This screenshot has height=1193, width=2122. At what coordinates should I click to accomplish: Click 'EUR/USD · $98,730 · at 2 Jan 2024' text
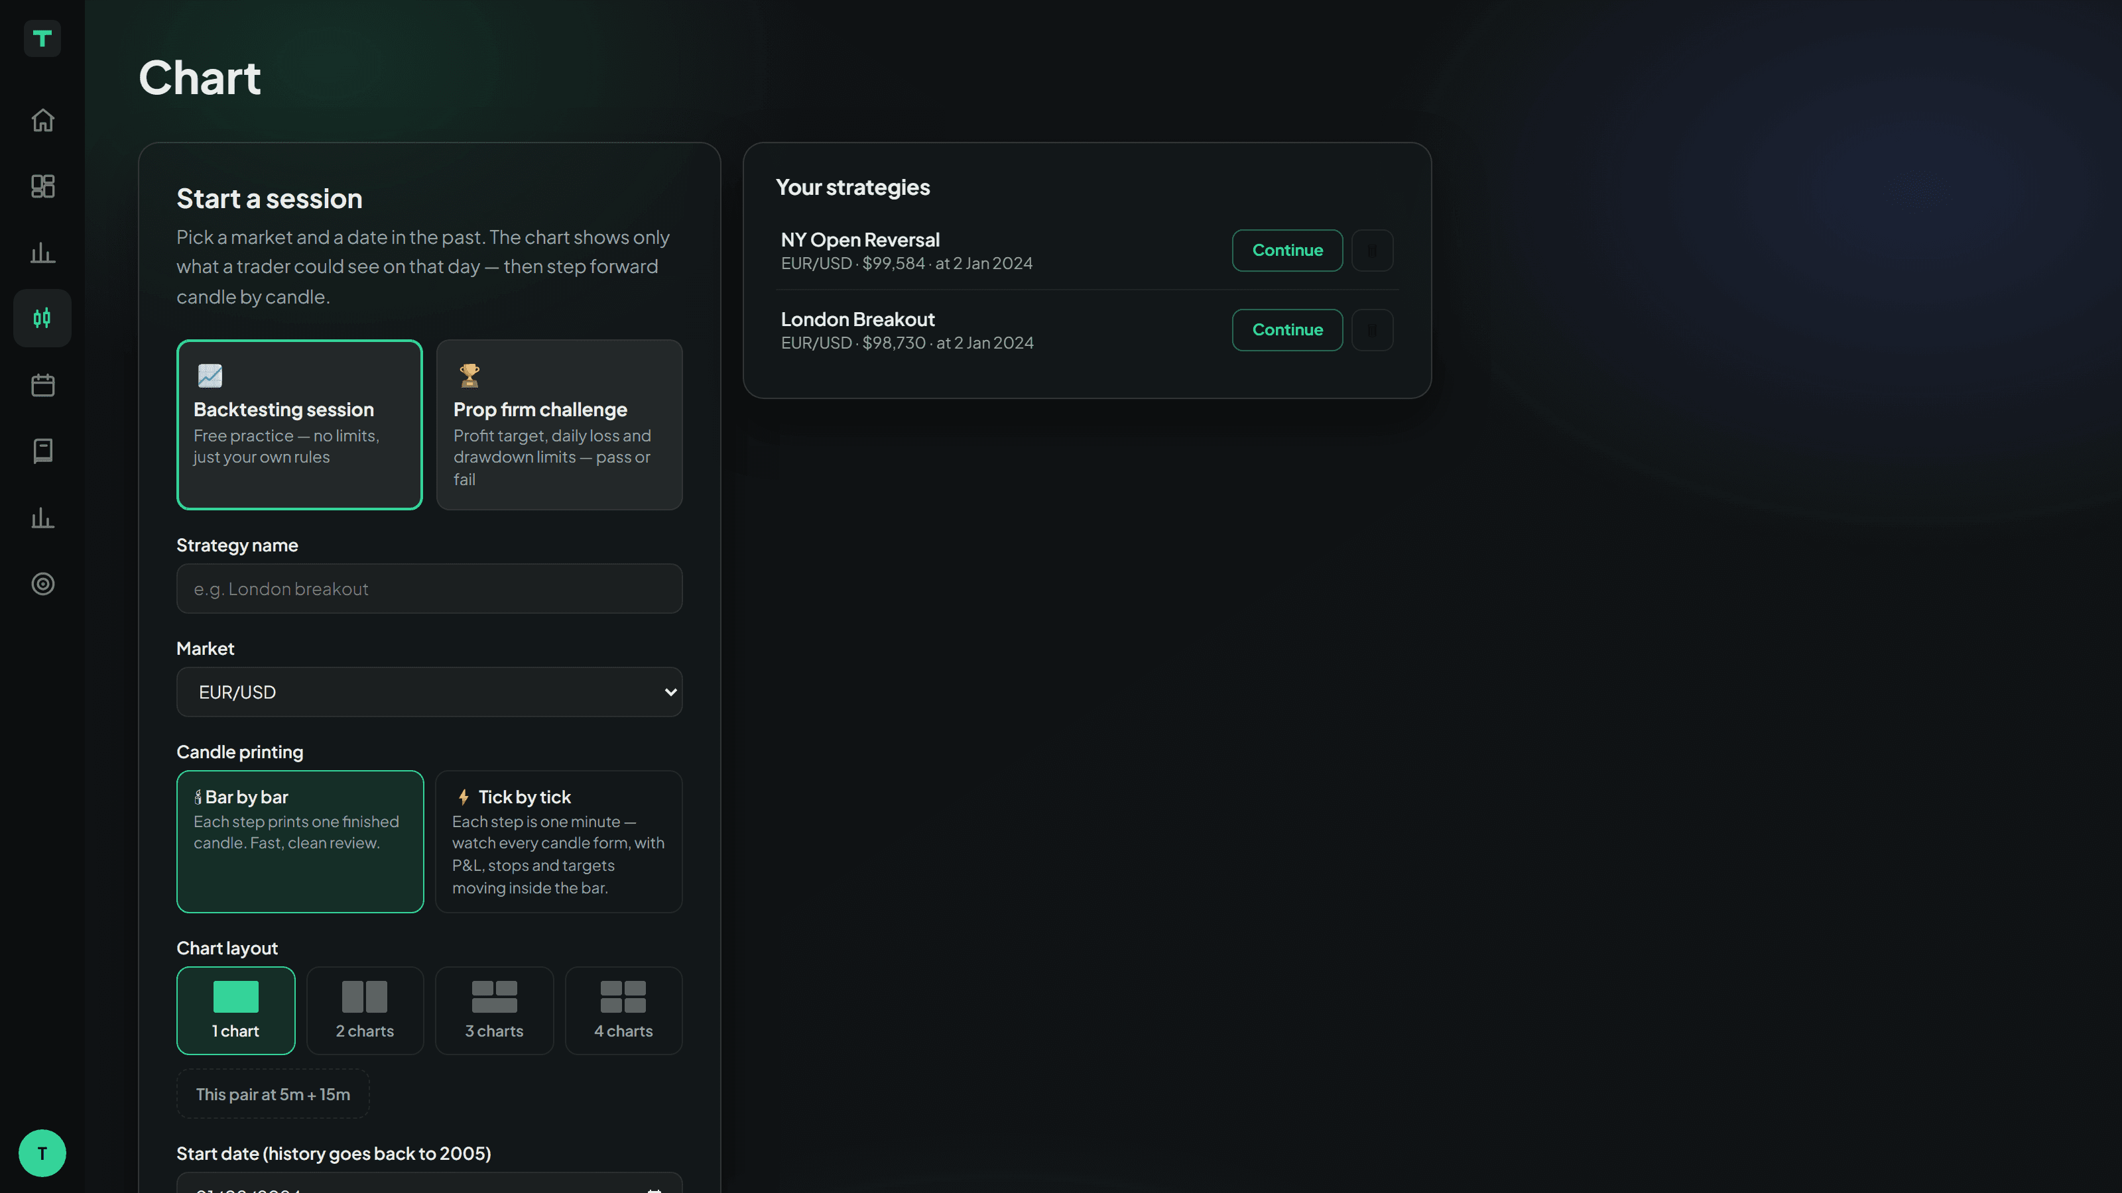[x=907, y=343]
